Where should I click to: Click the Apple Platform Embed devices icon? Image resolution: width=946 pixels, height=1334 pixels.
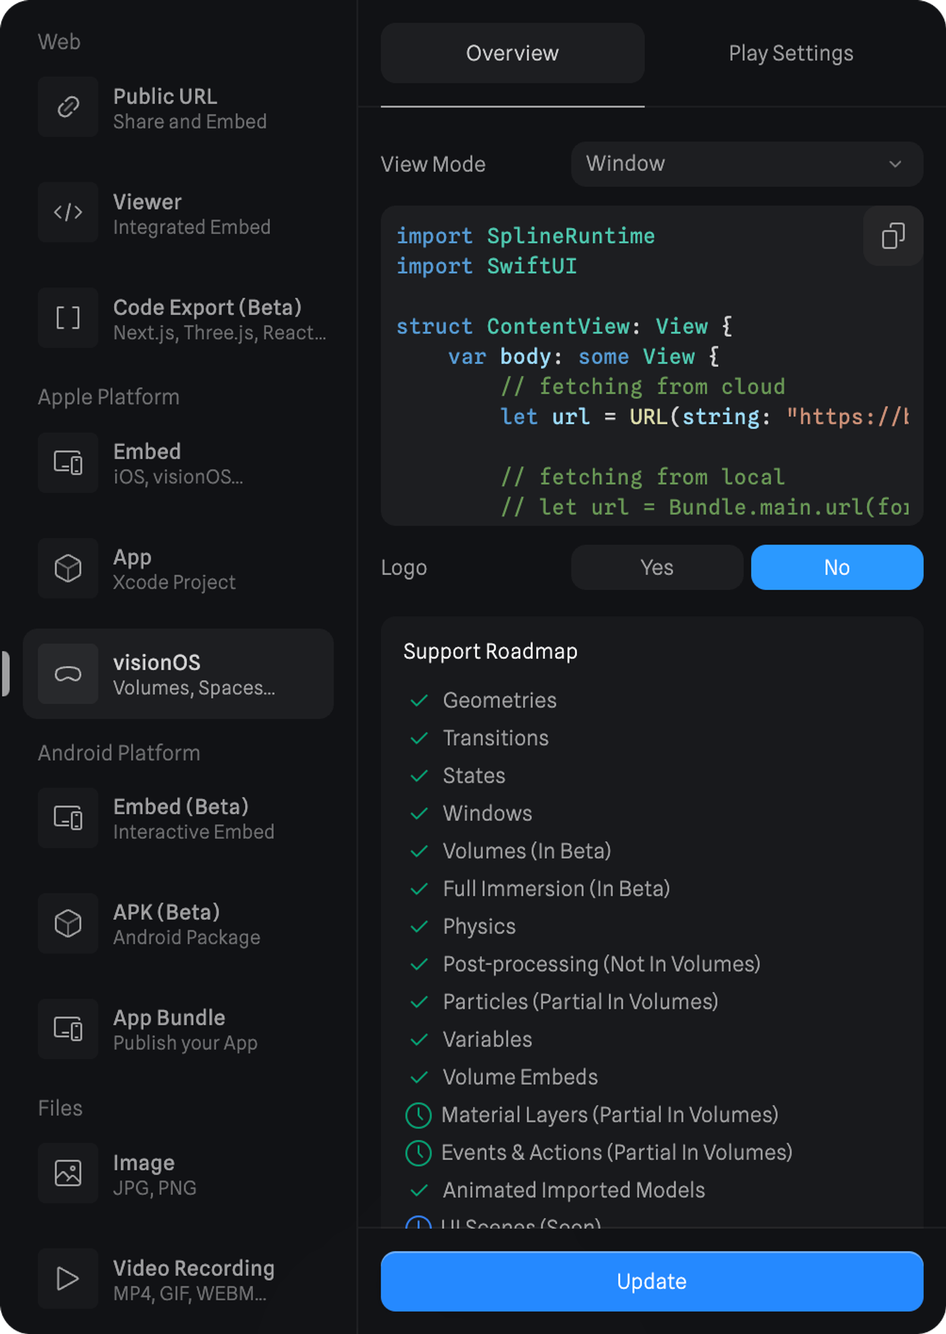click(x=68, y=463)
